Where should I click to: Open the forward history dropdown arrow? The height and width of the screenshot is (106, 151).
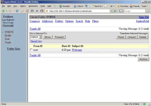click(x=13, y=11)
